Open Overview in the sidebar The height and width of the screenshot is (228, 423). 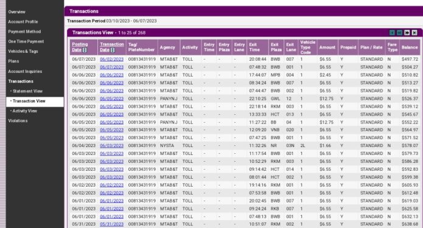coord(16,12)
